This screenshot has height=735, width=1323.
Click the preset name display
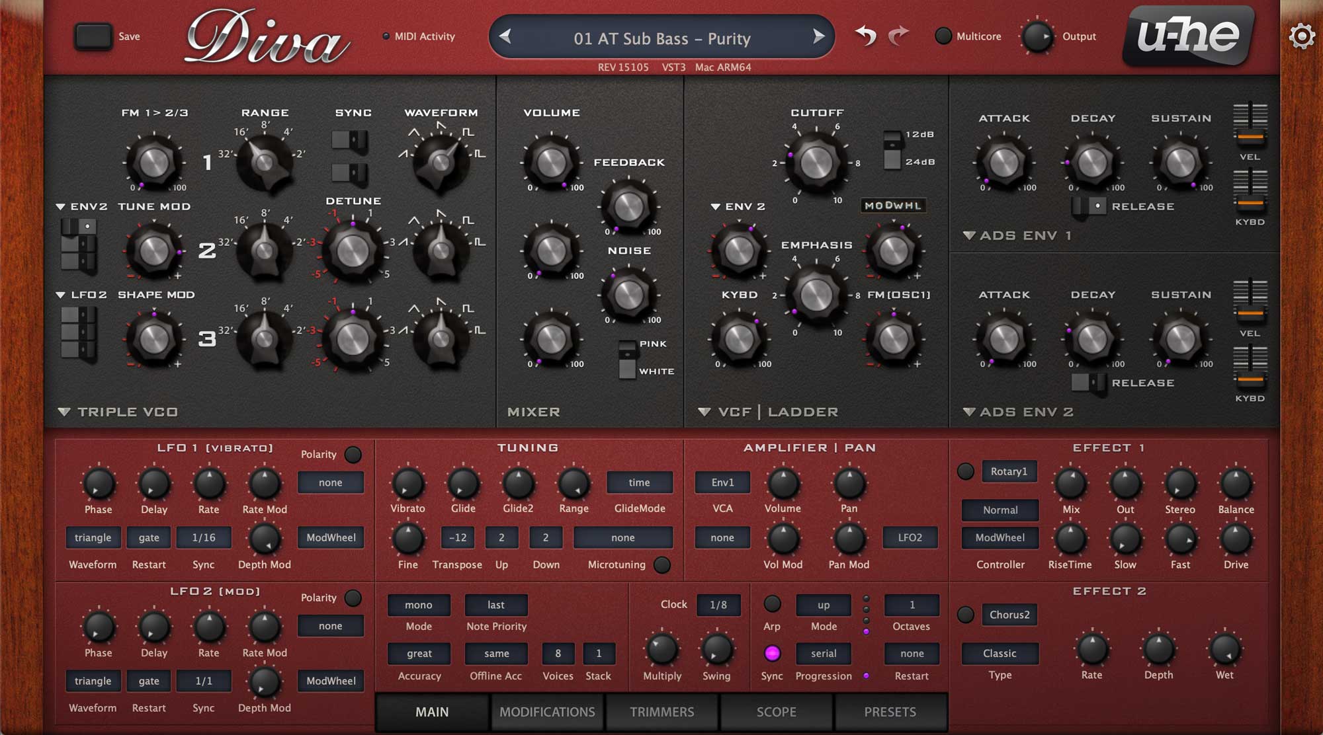(661, 38)
